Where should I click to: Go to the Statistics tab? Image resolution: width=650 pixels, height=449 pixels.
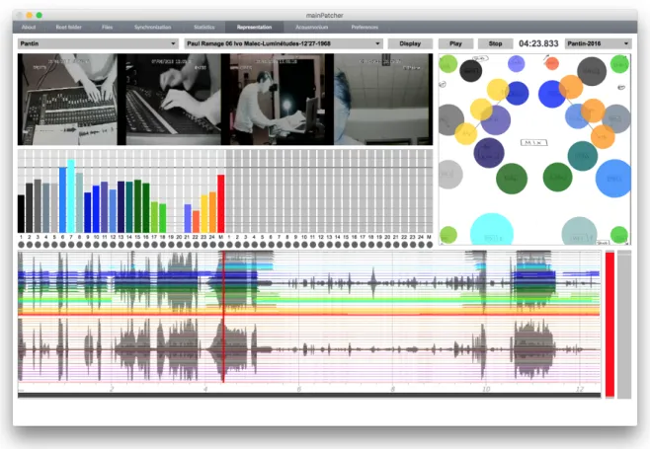(x=204, y=27)
